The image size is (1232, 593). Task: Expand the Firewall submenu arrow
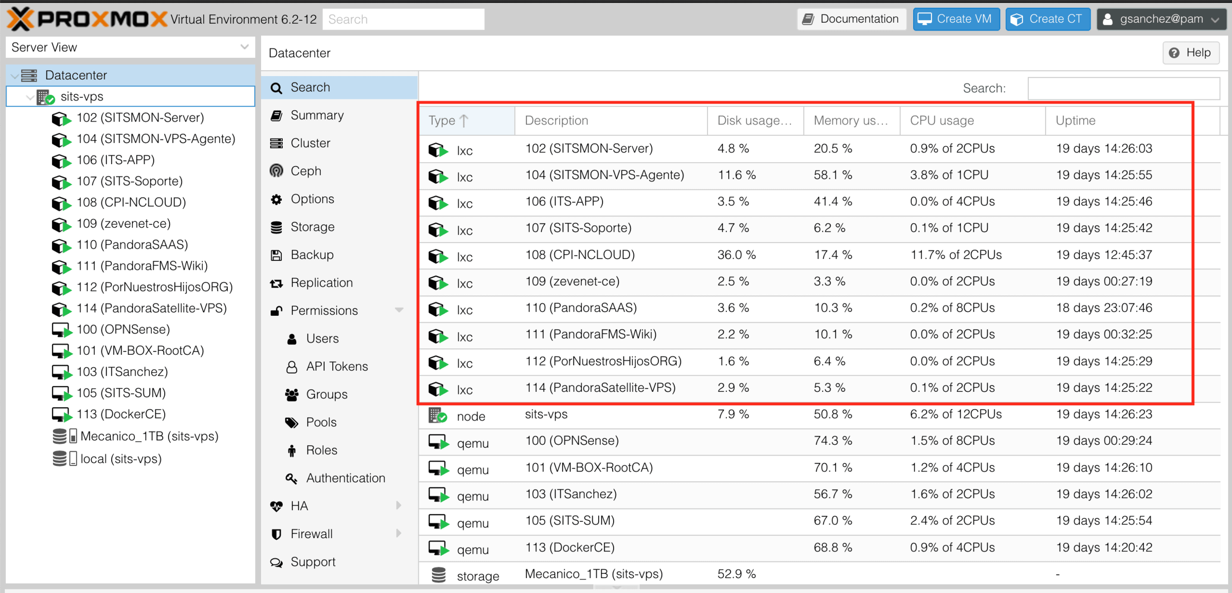tap(399, 533)
